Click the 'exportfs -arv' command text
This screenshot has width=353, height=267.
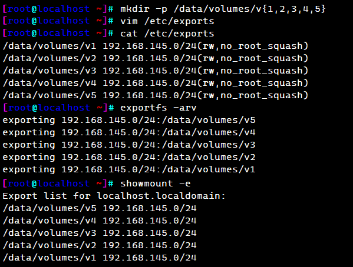click(159, 108)
